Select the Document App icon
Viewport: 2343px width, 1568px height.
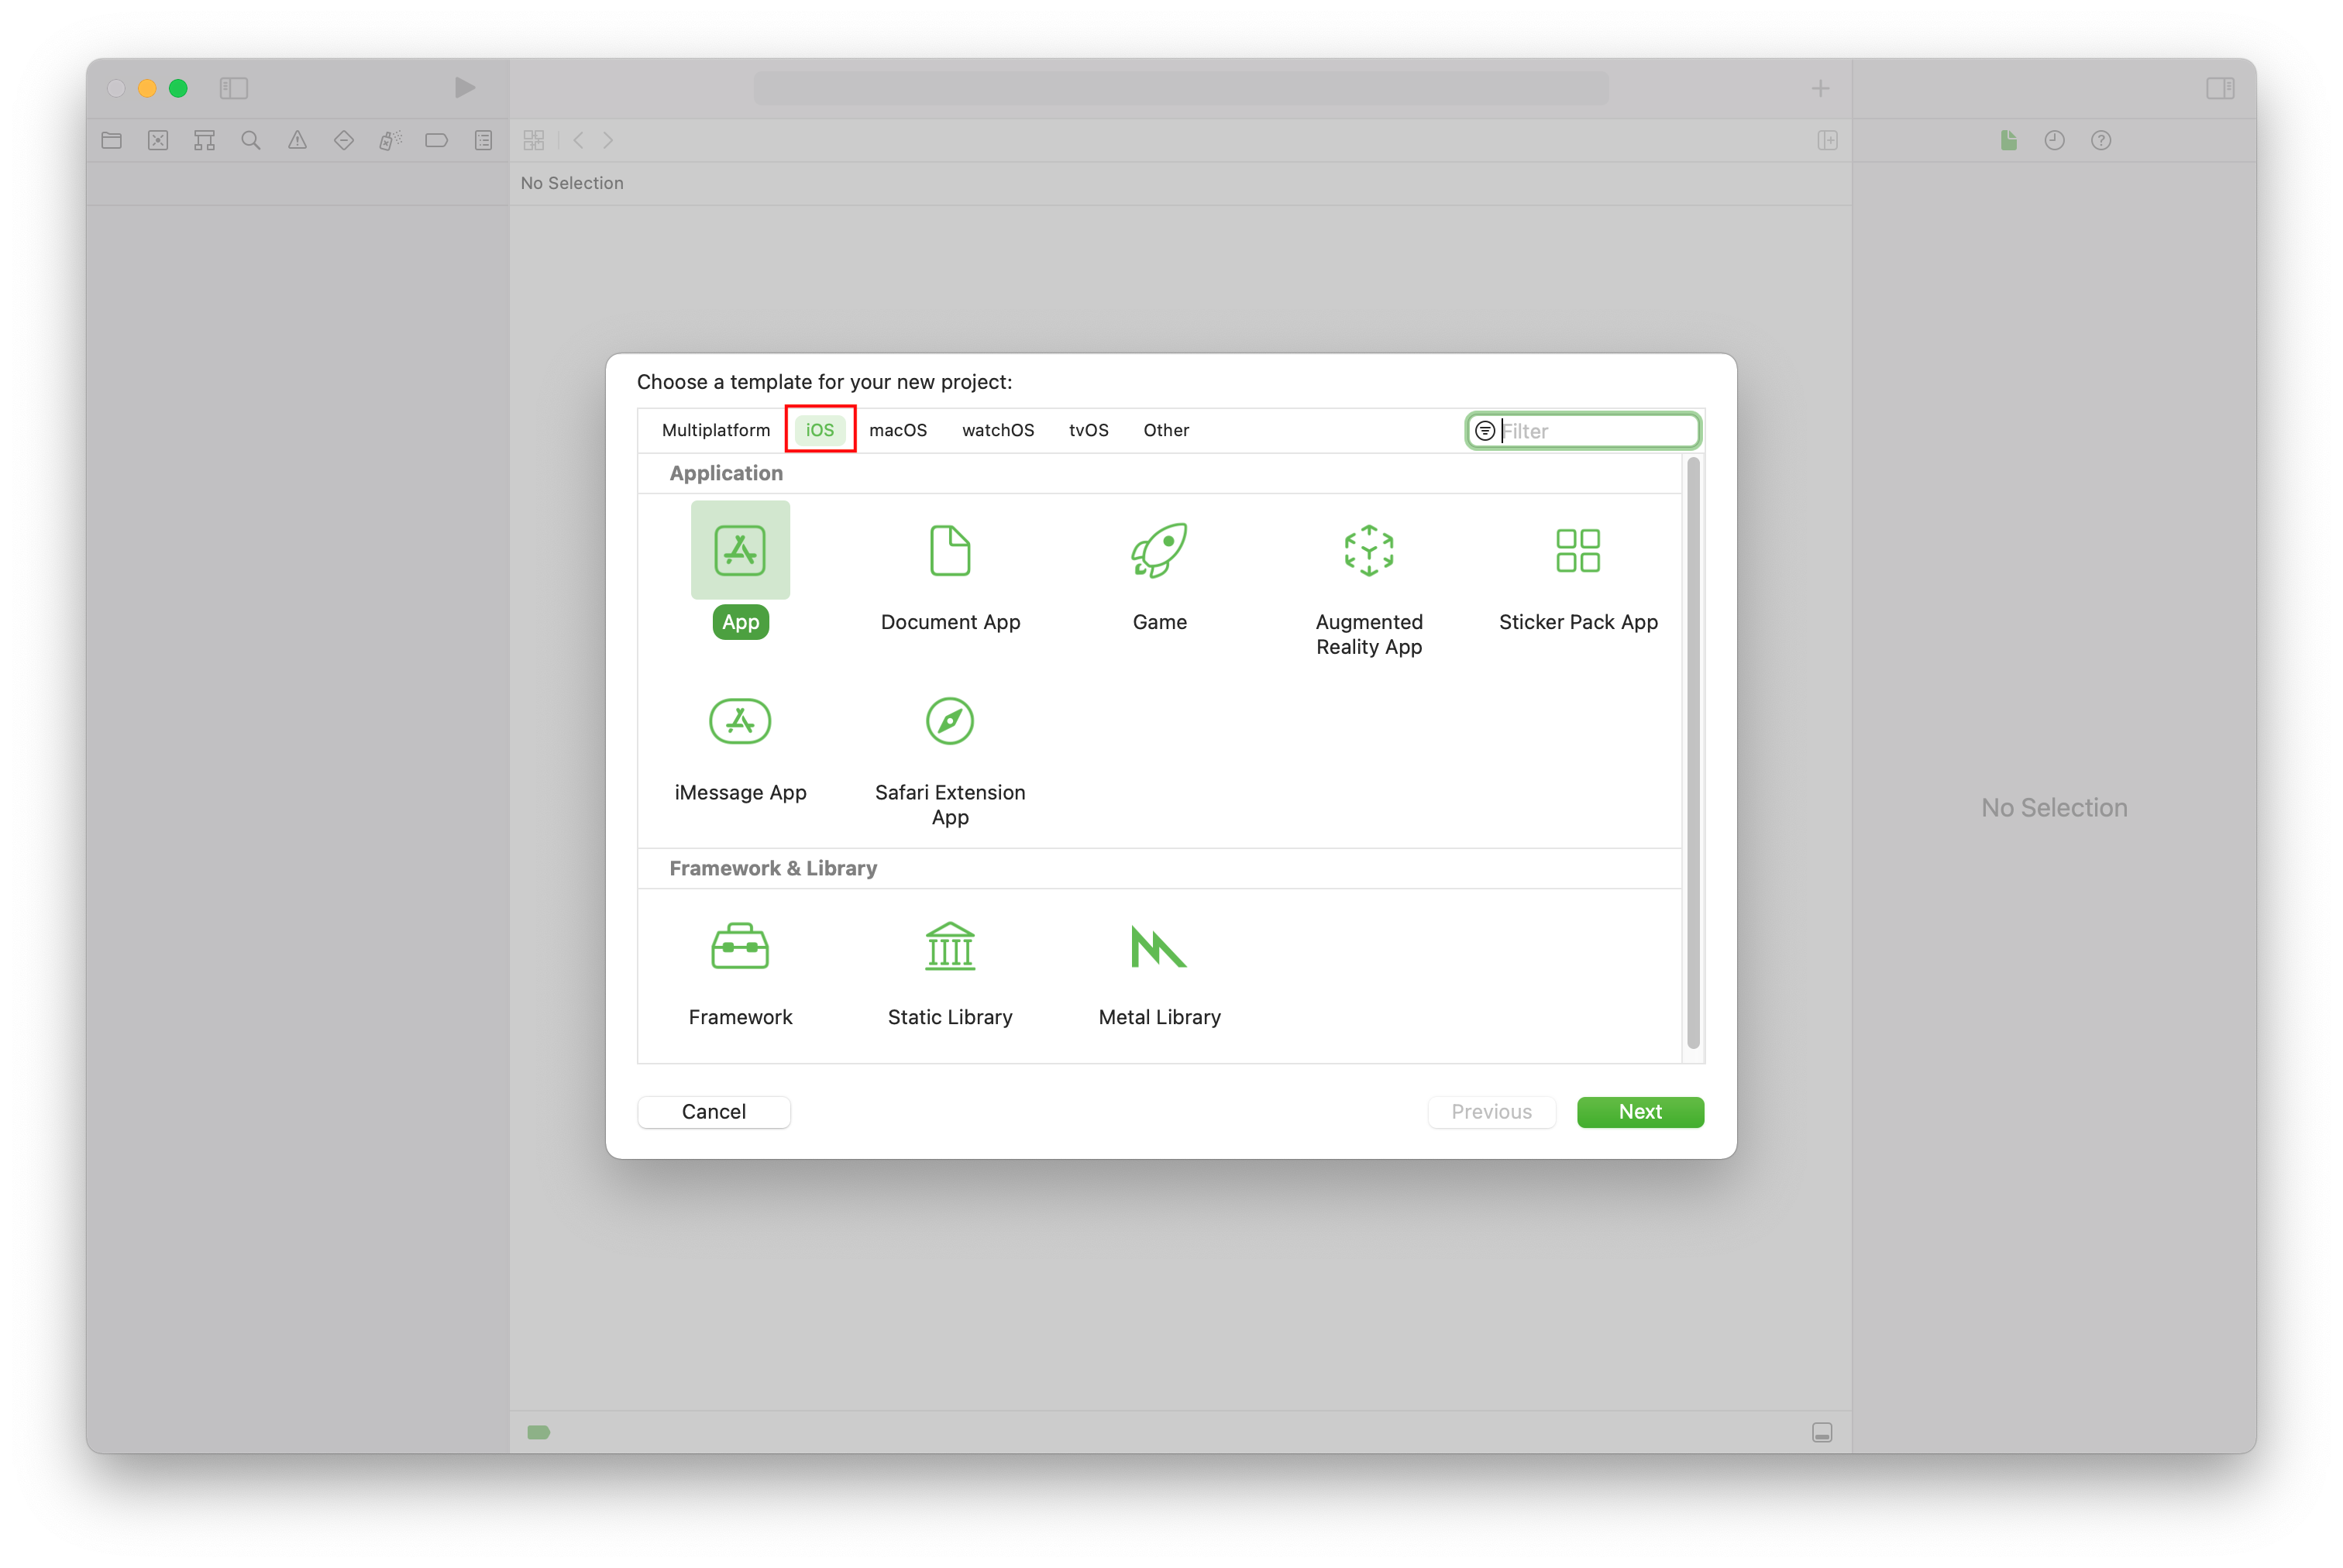[x=950, y=549]
